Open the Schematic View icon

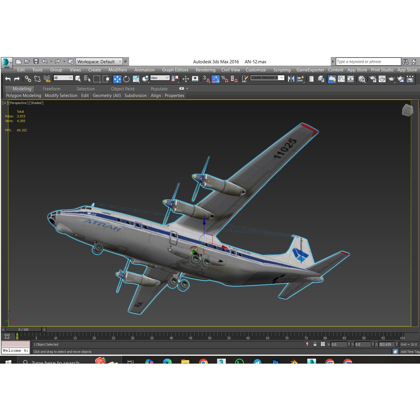(x=350, y=79)
